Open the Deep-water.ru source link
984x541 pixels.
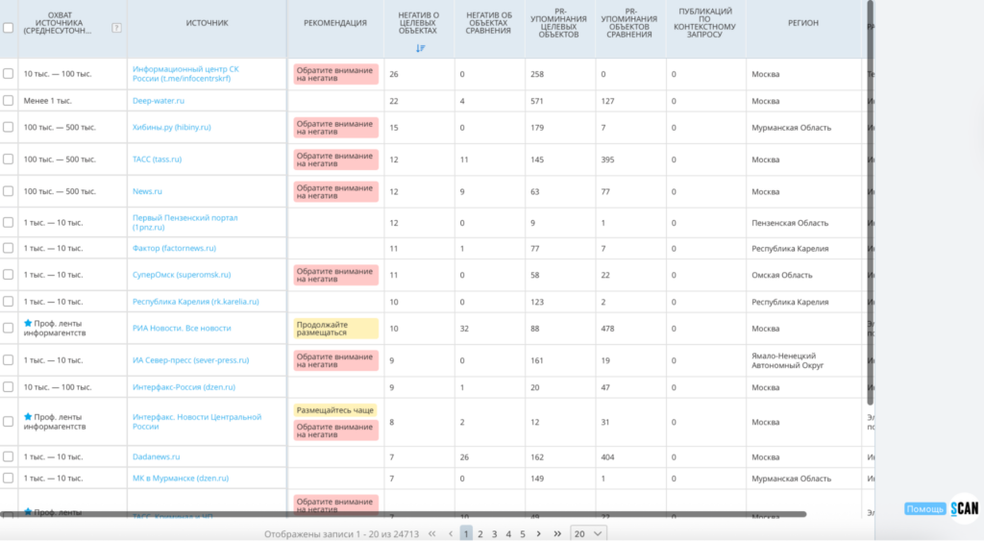tap(159, 101)
